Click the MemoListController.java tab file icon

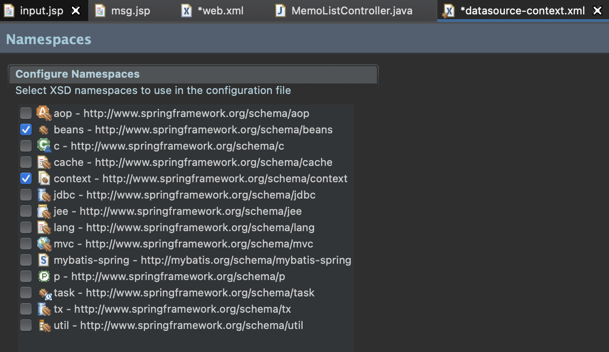point(281,11)
